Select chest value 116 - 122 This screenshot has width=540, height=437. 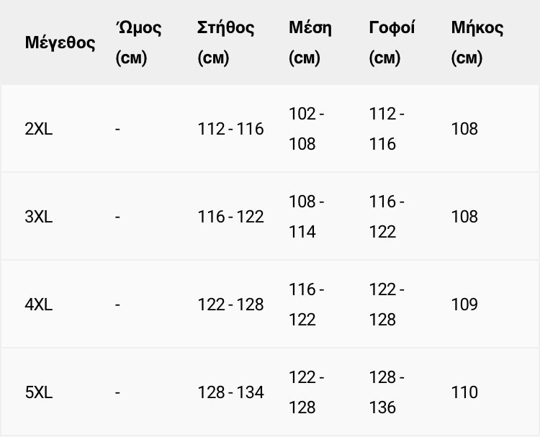pos(230,217)
